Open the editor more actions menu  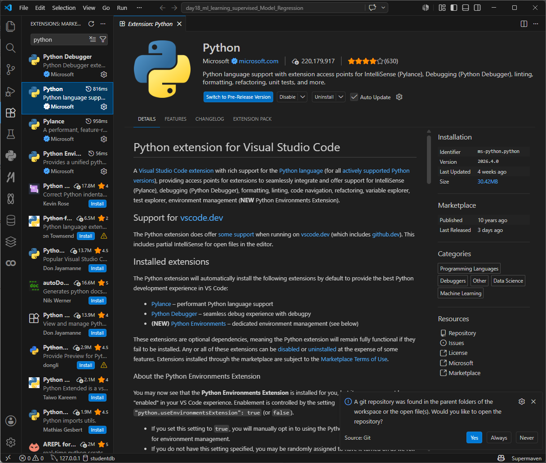tap(536, 24)
